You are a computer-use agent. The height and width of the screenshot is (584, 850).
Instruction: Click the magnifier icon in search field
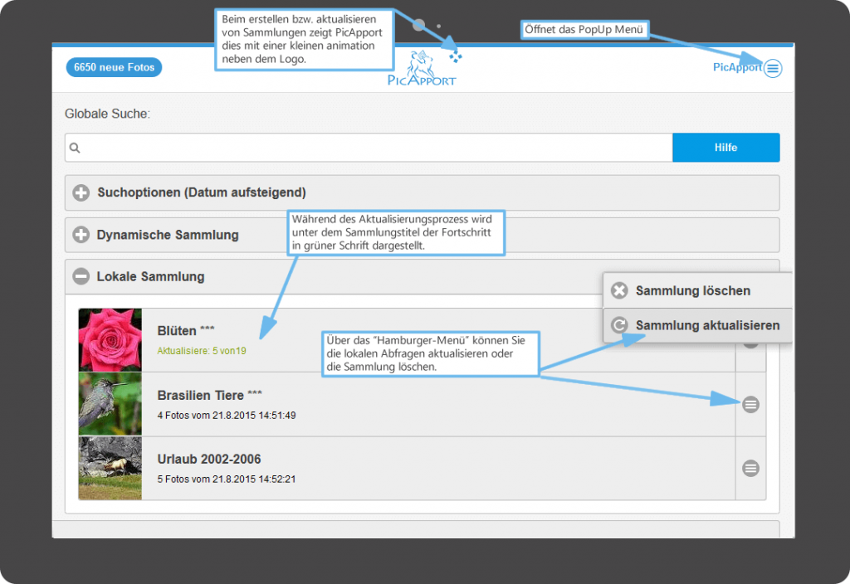[75, 148]
